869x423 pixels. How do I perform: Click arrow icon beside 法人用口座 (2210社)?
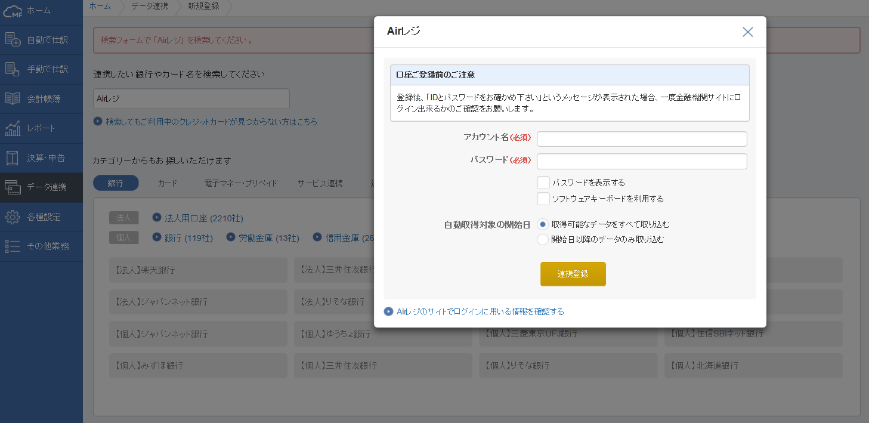(157, 218)
